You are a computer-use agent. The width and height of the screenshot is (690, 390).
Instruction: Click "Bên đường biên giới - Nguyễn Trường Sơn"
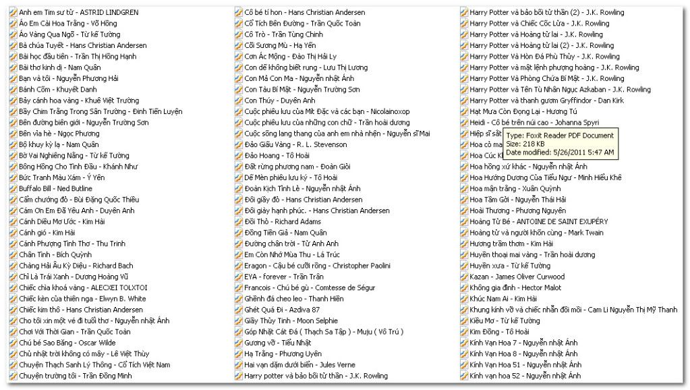coord(84,122)
